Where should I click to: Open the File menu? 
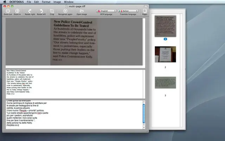pyautogui.click(x=29, y=2)
